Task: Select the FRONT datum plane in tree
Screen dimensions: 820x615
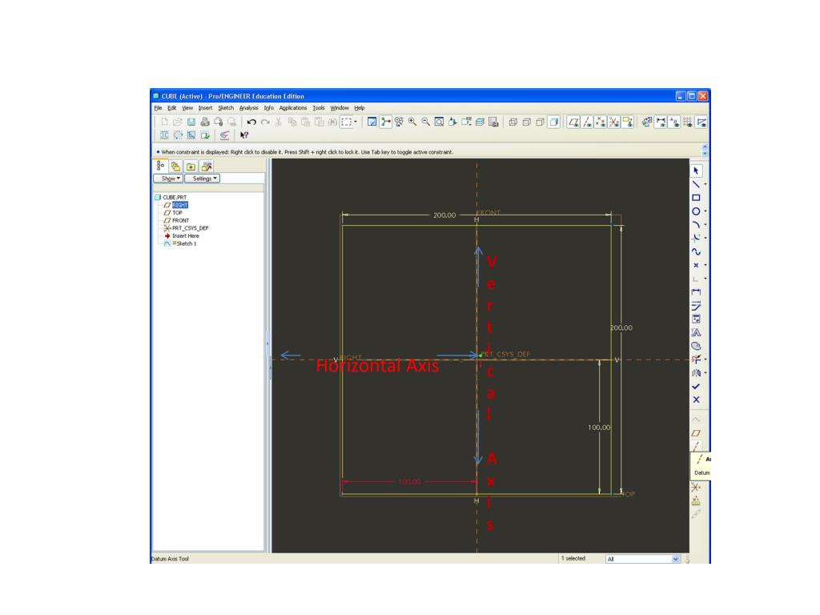Action: 176,221
